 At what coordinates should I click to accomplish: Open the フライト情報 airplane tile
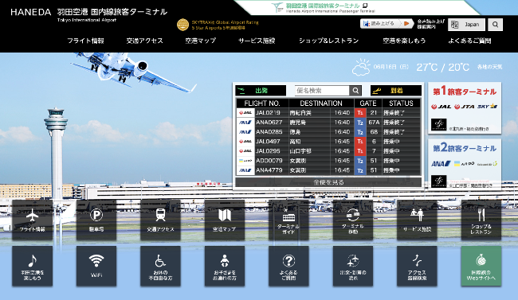click(33, 220)
